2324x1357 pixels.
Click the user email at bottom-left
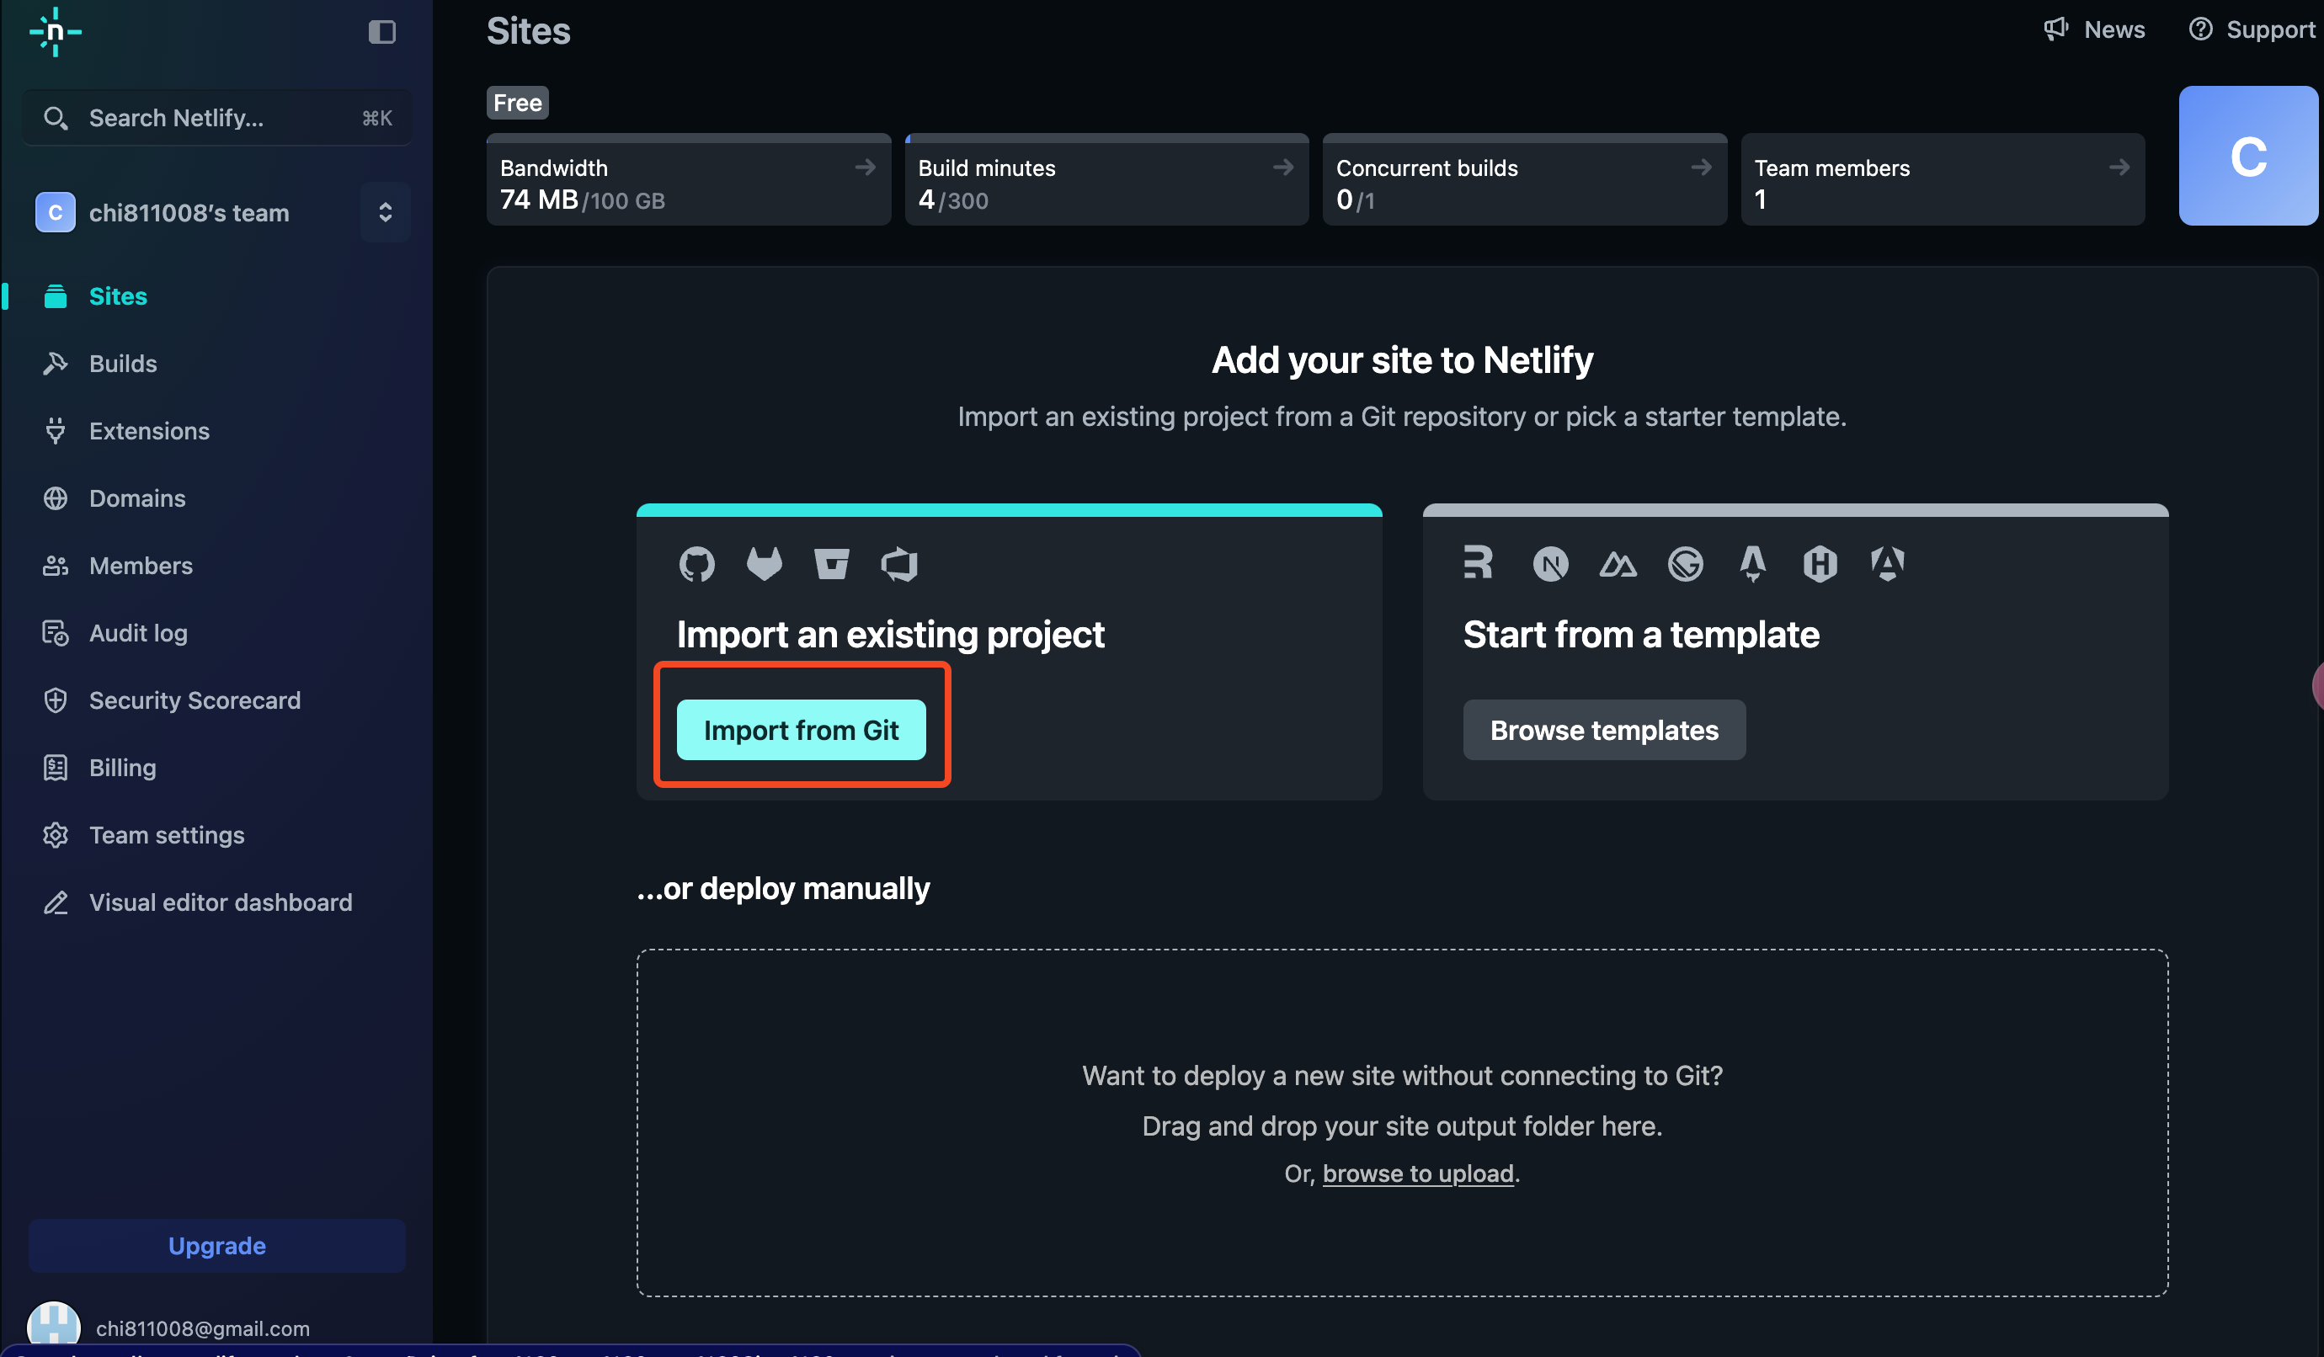pos(202,1328)
